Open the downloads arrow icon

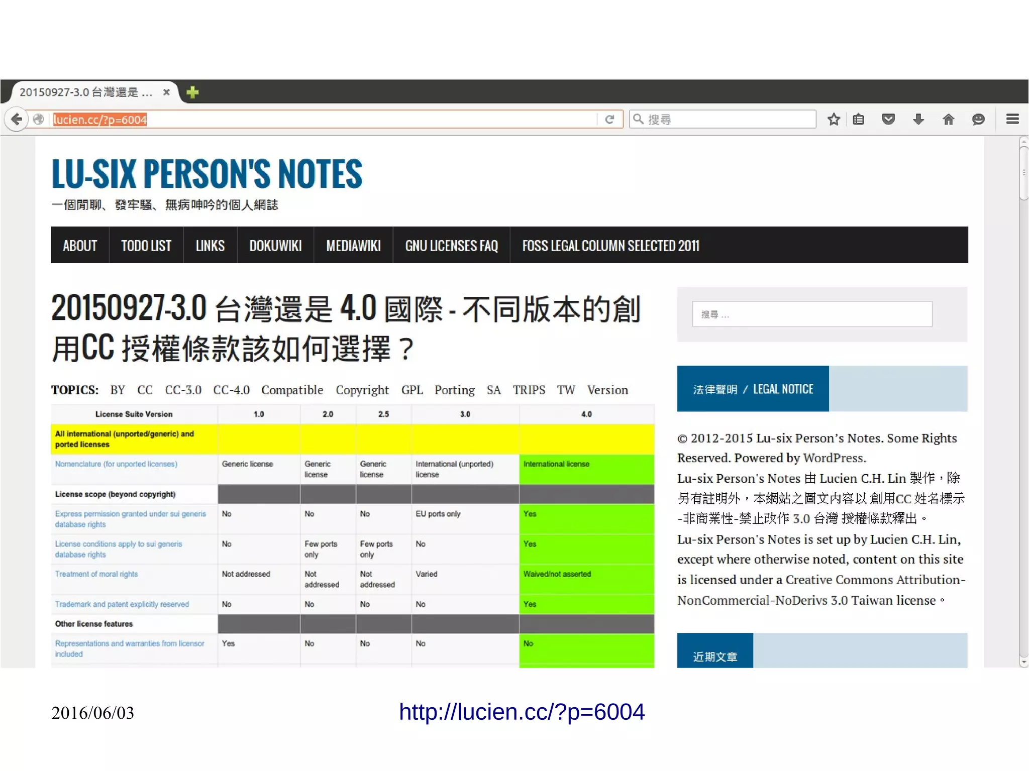918,119
